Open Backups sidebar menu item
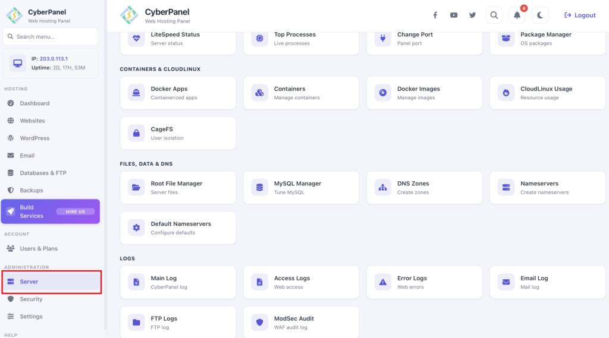 pos(51,191)
